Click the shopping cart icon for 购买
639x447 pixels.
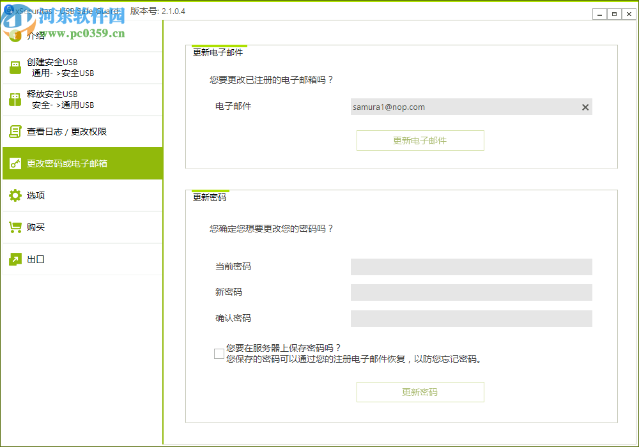[x=15, y=227]
